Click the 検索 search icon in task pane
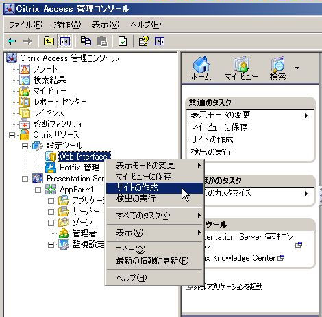The image size is (322, 317). (x=277, y=68)
